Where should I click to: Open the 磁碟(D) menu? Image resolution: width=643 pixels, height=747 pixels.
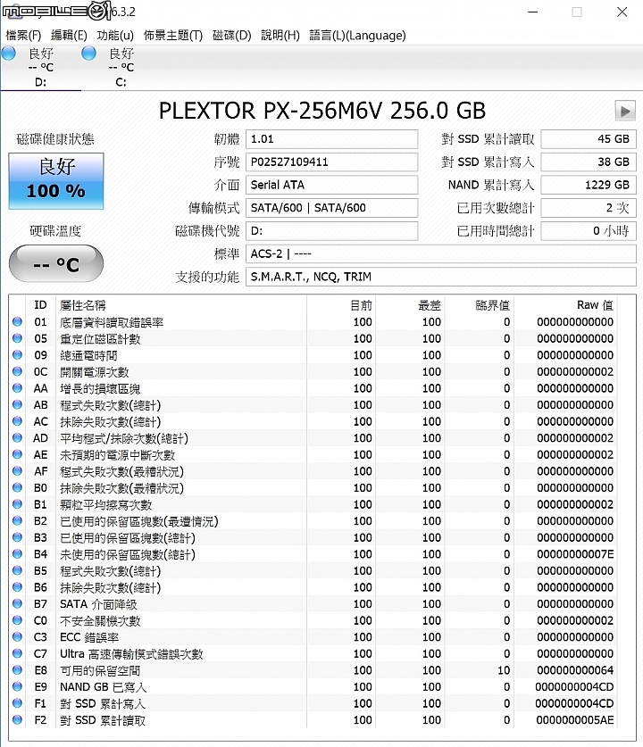(231, 36)
